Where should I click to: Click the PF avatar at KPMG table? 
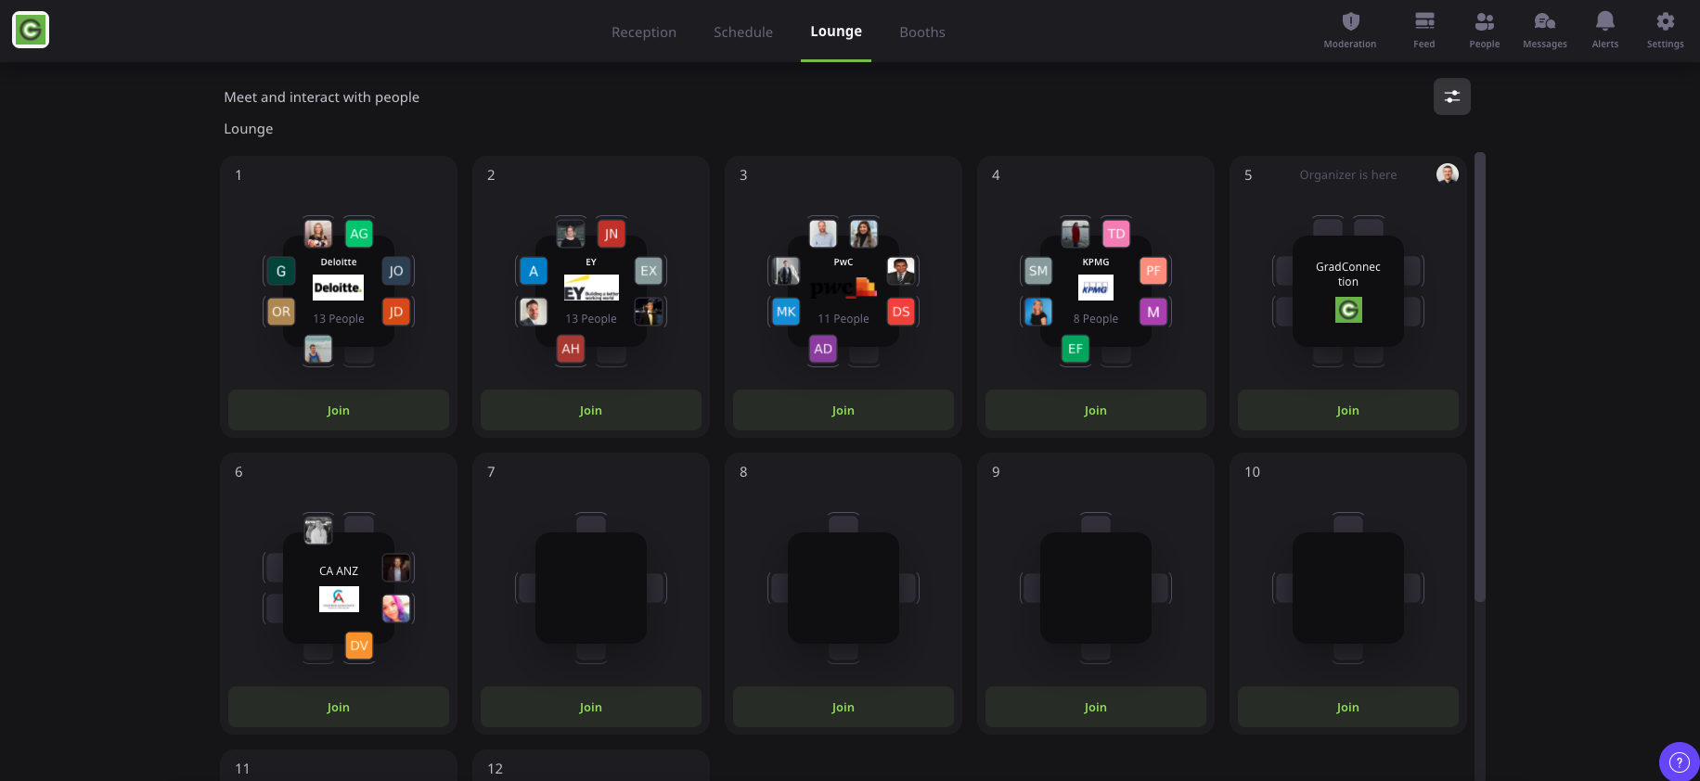click(x=1153, y=271)
